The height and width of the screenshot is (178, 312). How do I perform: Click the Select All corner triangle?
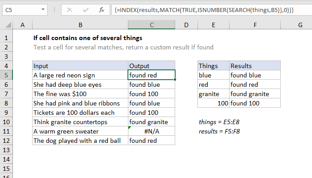tap(8, 25)
